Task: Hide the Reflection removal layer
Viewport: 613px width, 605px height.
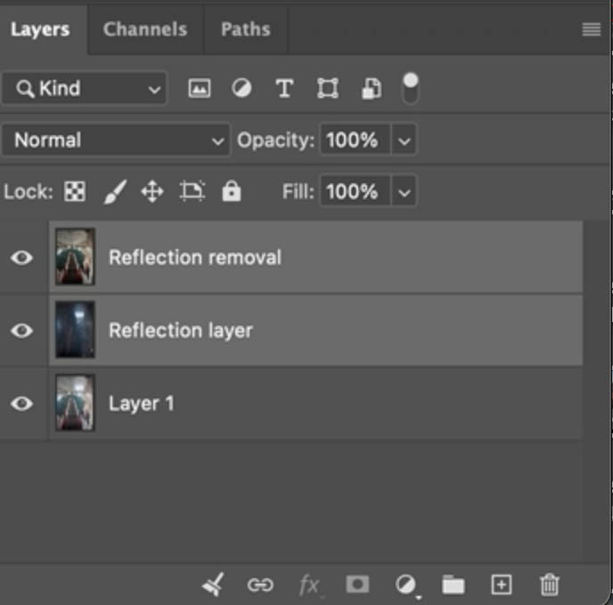Action: [x=22, y=258]
